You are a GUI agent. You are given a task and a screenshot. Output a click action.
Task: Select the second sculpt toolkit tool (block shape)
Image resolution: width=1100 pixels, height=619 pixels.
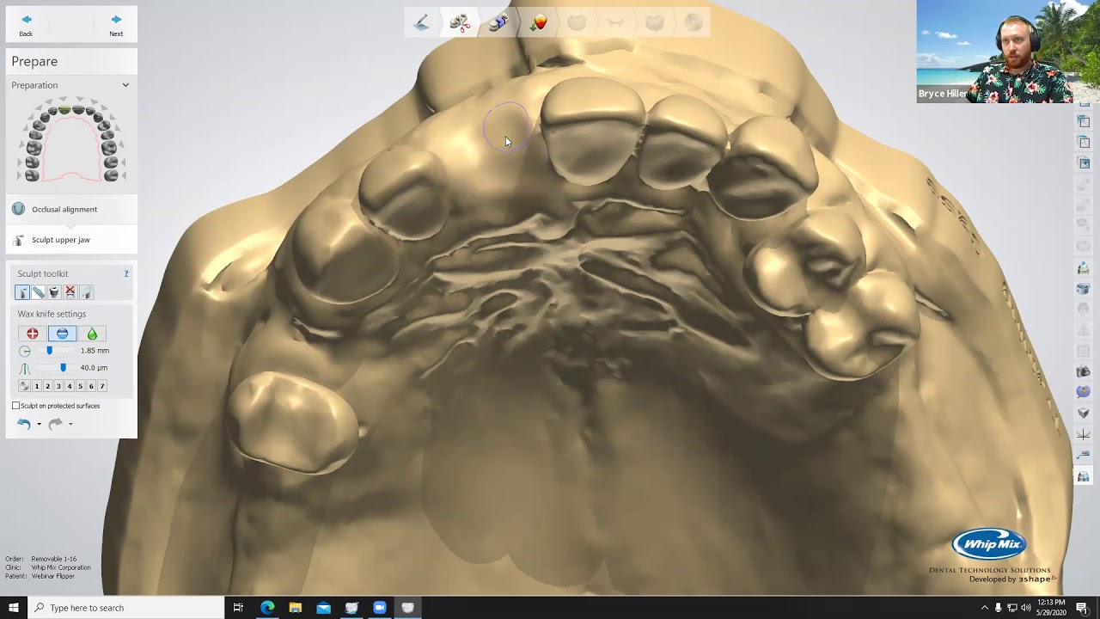point(39,292)
